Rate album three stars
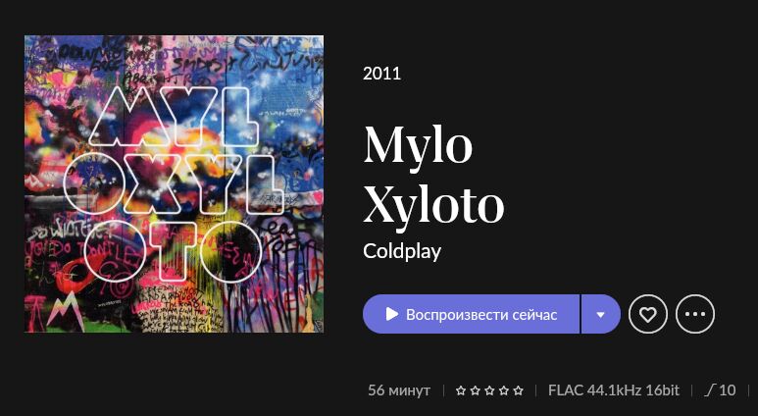The image size is (758, 416). (x=489, y=390)
